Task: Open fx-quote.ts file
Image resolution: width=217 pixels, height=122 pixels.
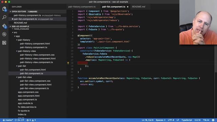Action: tap(24, 111)
